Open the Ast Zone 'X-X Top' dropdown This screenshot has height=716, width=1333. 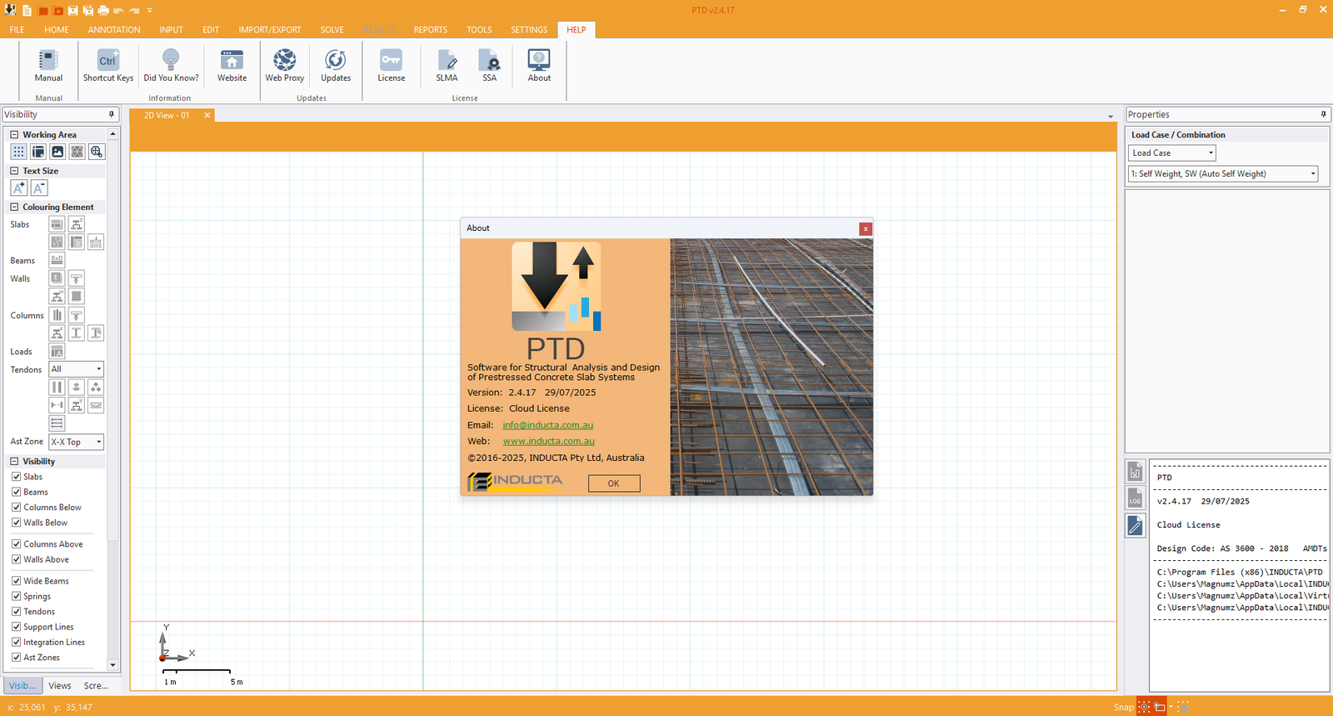77,442
